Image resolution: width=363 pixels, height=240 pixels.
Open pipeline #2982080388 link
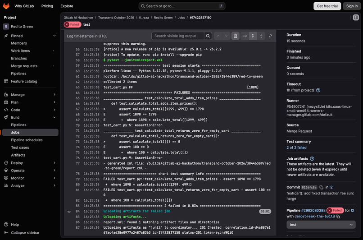pyautogui.click(x=313, y=210)
